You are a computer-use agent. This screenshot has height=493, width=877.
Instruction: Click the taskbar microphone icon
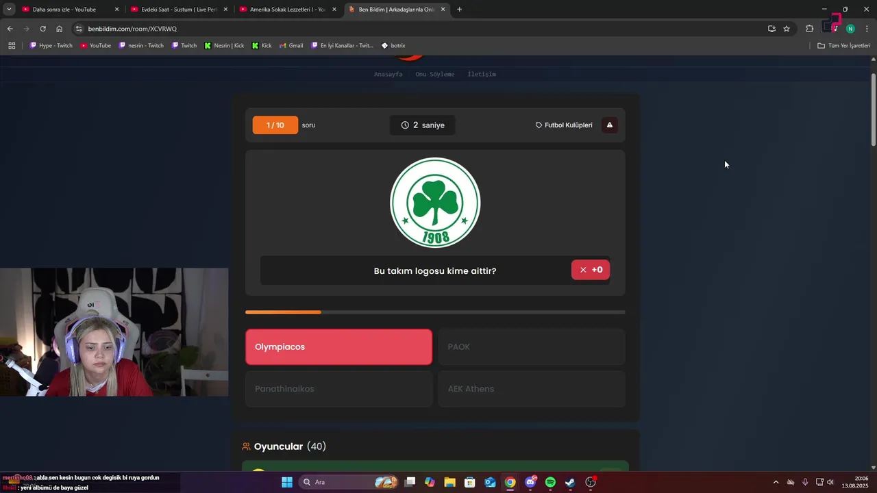click(805, 482)
